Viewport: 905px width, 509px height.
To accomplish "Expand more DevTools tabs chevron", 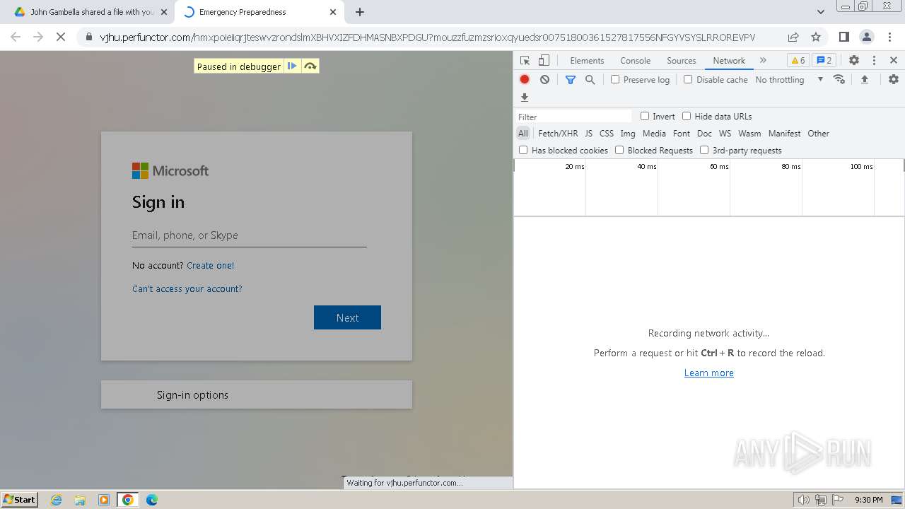I will click(x=763, y=60).
